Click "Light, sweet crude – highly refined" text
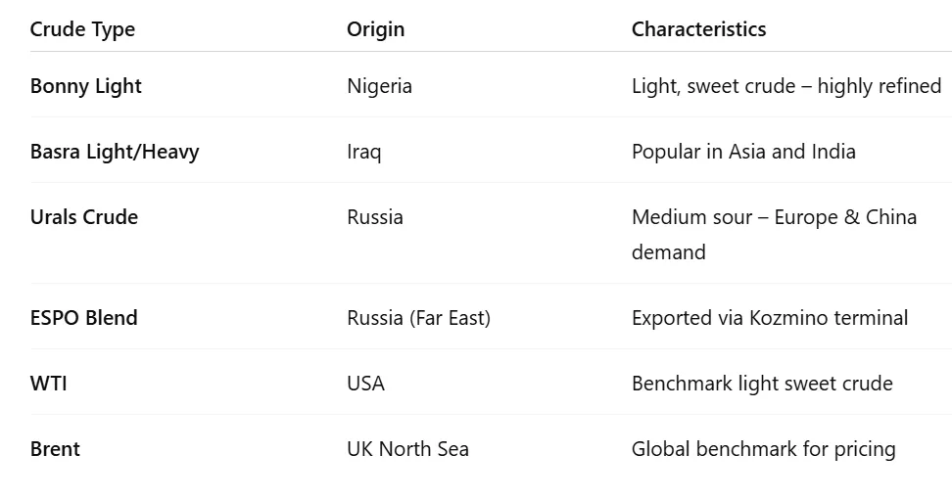Screen dimensions: 952x500 786,86
